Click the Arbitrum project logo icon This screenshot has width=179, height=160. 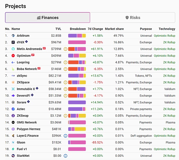(13, 36)
